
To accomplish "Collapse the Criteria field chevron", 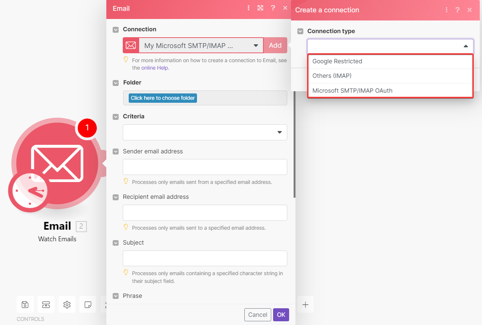I will [116, 117].
